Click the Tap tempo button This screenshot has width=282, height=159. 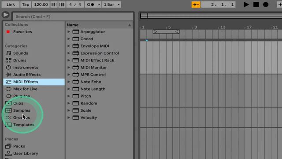click(26, 4)
